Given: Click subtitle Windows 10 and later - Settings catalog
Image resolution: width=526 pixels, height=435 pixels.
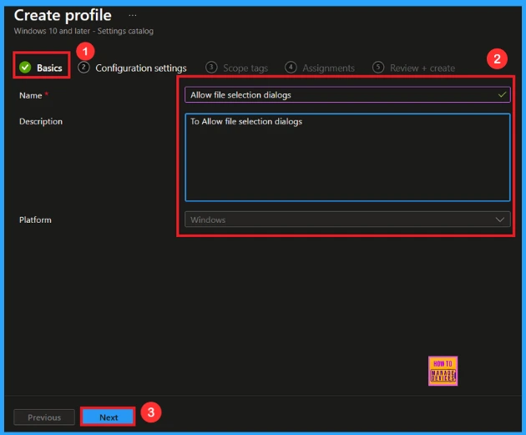Looking at the screenshot, I should click(83, 31).
